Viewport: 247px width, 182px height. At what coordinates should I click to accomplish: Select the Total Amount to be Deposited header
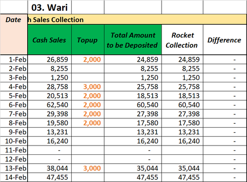(x=133, y=40)
